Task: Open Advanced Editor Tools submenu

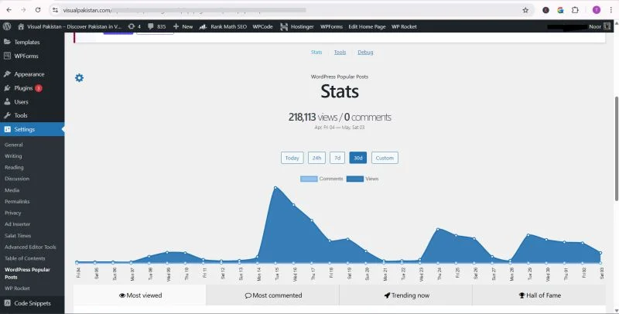Action: [30, 247]
